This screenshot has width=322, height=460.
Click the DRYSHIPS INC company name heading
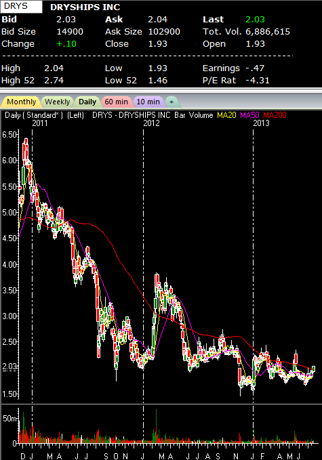[x=85, y=7]
